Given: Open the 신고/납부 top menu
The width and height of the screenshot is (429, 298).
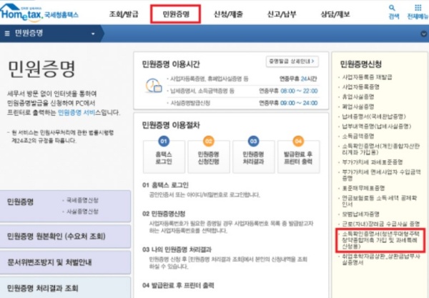Looking at the screenshot, I should pos(282,14).
